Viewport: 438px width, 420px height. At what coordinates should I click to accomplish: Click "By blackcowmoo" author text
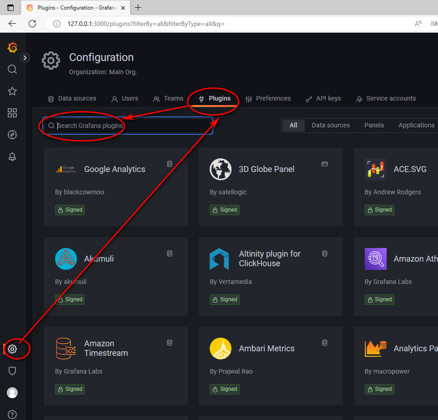pos(80,192)
